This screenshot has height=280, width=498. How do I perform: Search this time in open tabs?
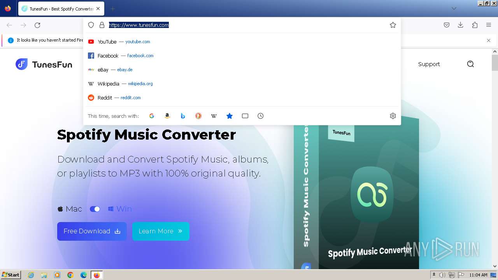245,116
